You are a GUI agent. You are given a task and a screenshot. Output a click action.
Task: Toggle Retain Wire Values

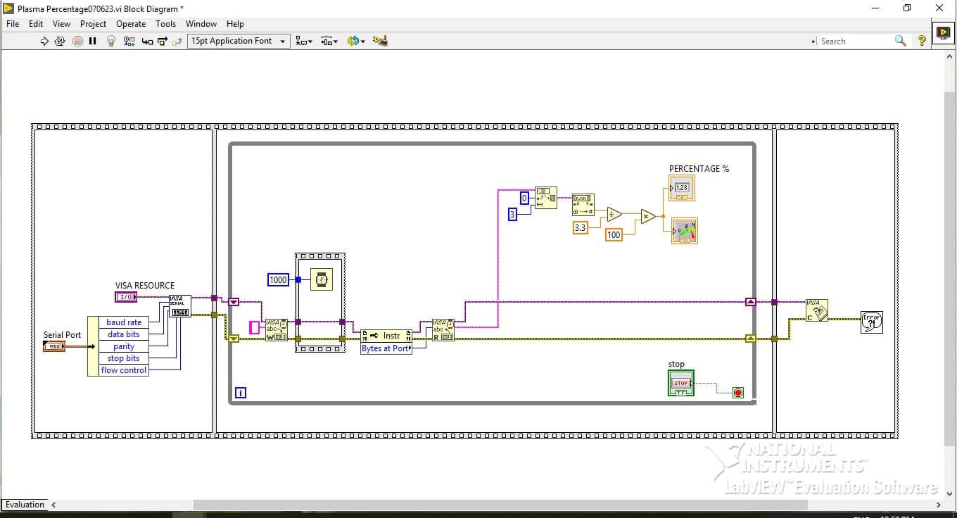[129, 41]
